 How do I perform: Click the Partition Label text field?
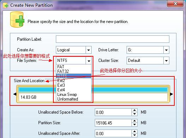click(112, 39)
